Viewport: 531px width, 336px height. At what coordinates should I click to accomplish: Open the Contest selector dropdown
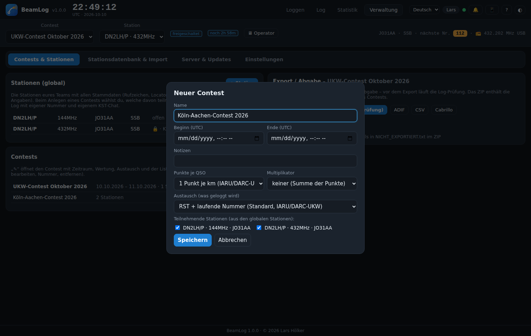click(50, 37)
